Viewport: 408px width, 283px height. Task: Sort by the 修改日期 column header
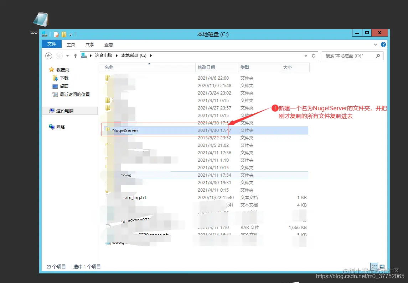(217, 67)
